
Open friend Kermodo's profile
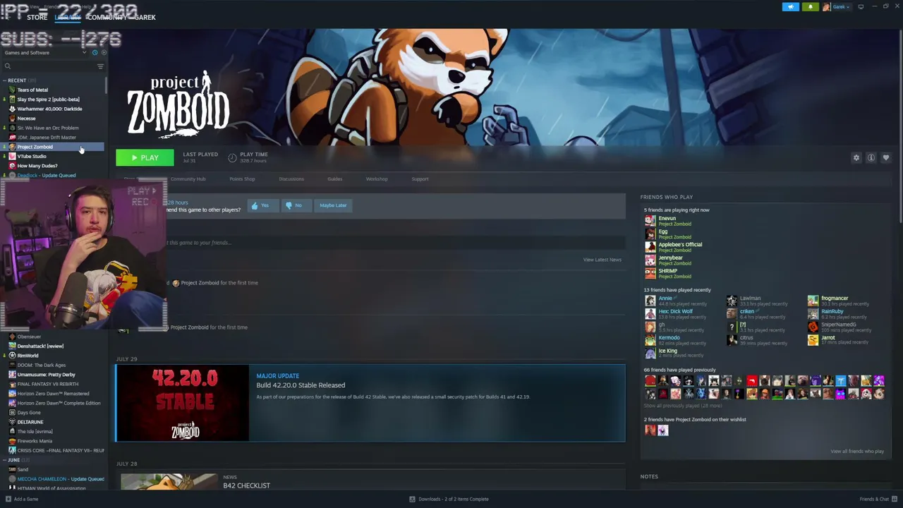tap(669, 338)
